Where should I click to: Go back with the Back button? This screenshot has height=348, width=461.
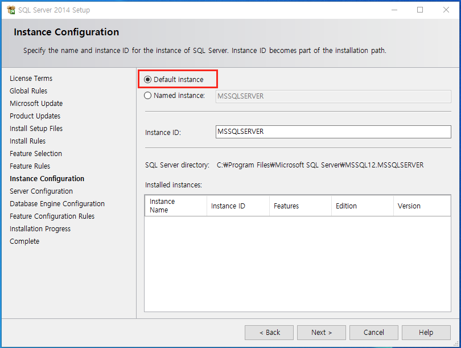[x=269, y=333]
